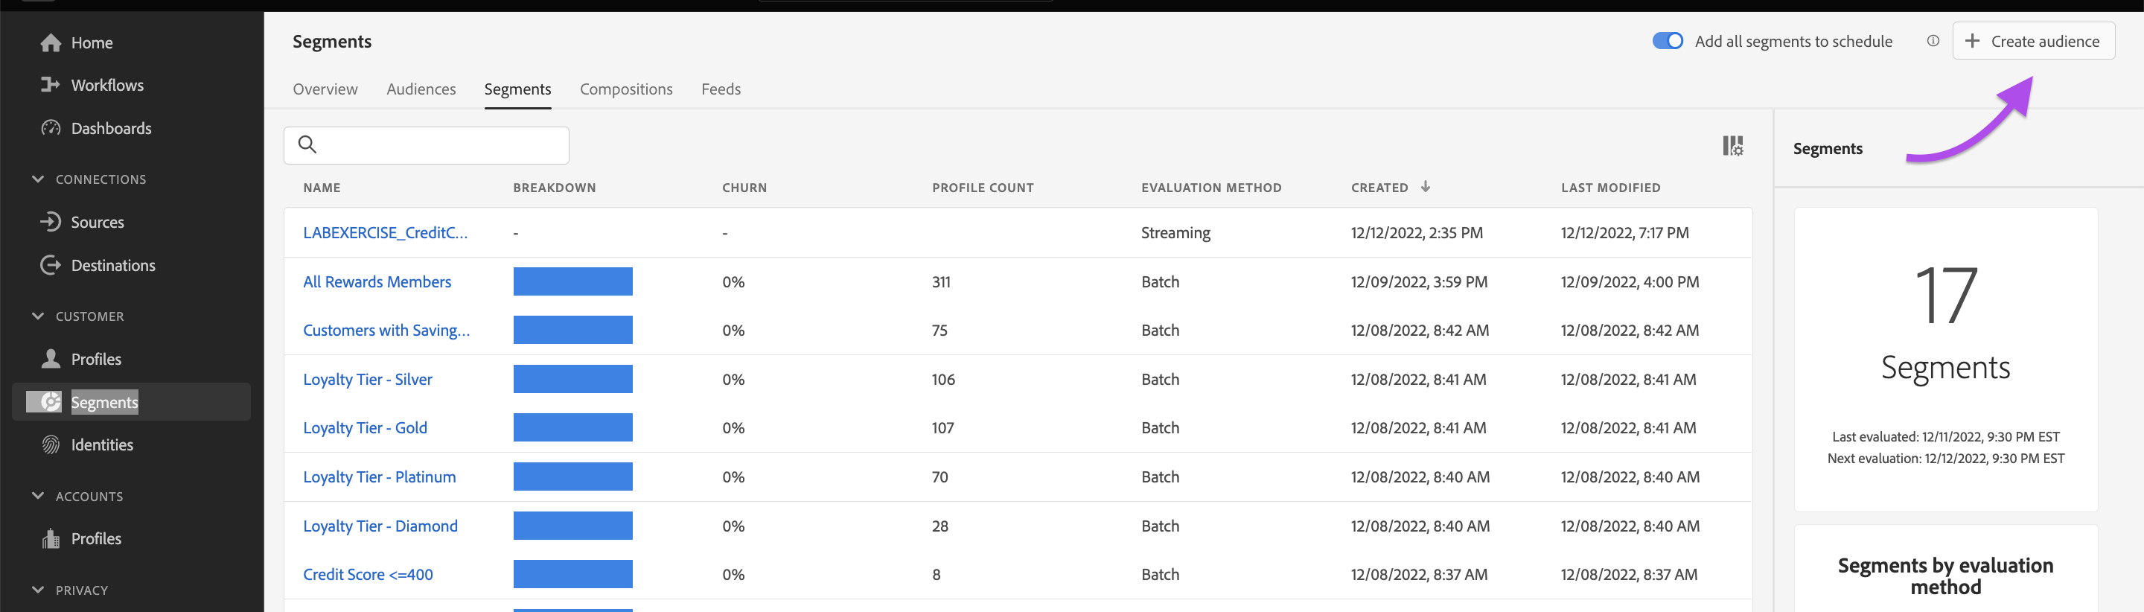Open Credit Score <=400 segment
2144x612 pixels.
368,574
